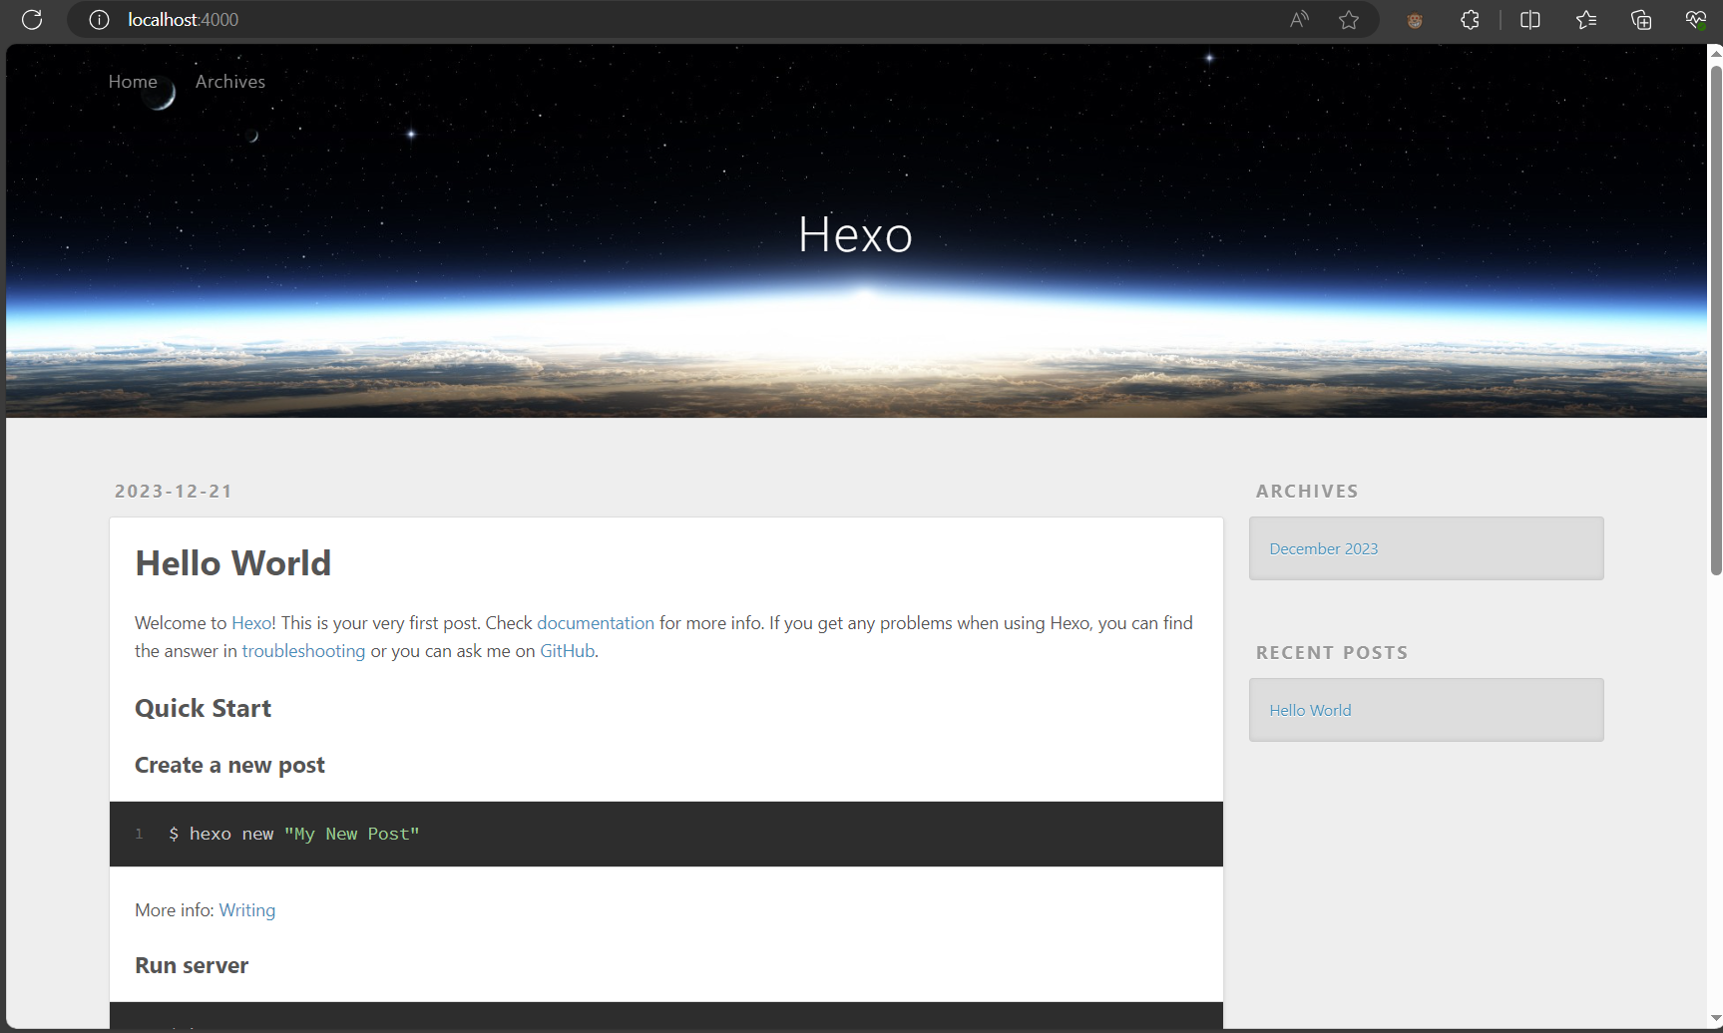
Task: View site information icon in address bar
Action: tap(99, 20)
